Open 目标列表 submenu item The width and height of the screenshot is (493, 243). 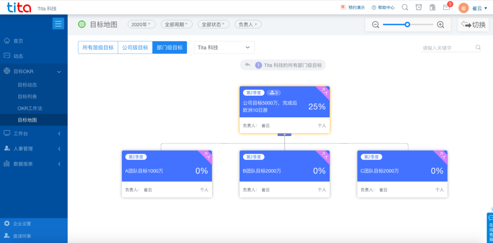(34, 97)
